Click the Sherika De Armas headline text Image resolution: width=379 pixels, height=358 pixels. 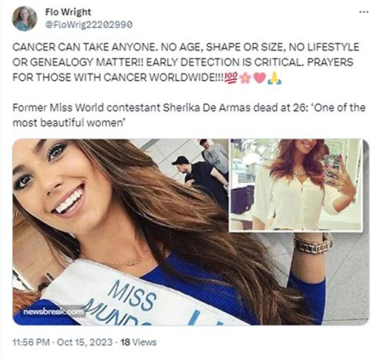click(189, 115)
